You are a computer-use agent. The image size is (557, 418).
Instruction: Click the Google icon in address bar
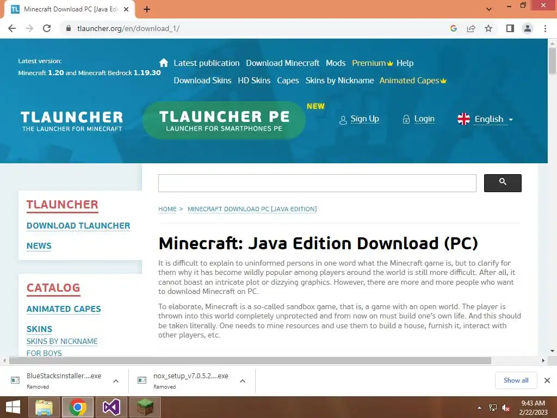(x=453, y=28)
